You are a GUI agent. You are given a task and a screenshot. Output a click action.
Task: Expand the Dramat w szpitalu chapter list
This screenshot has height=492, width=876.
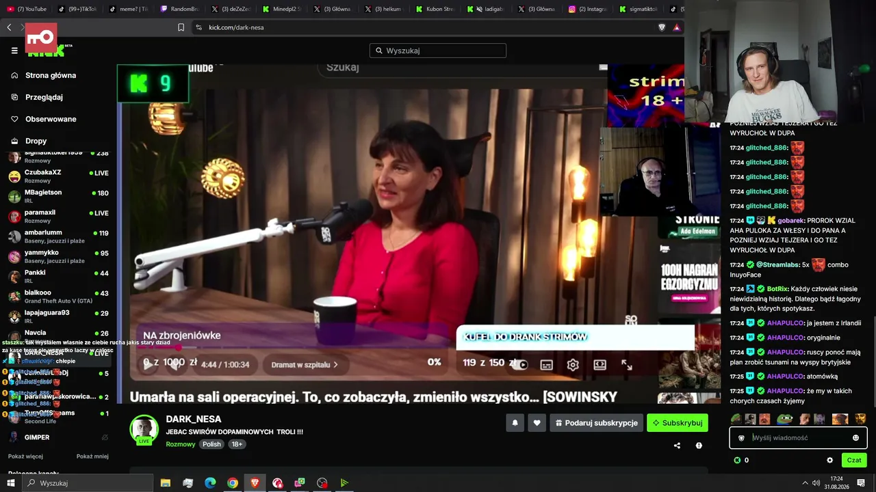305,365
